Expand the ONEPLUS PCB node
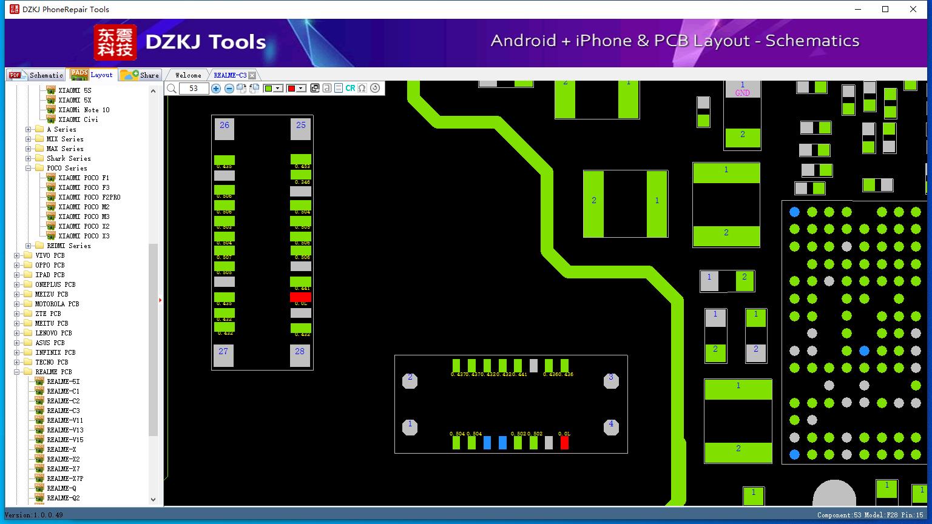Screen dimensions: 932x524 (17, 284)
